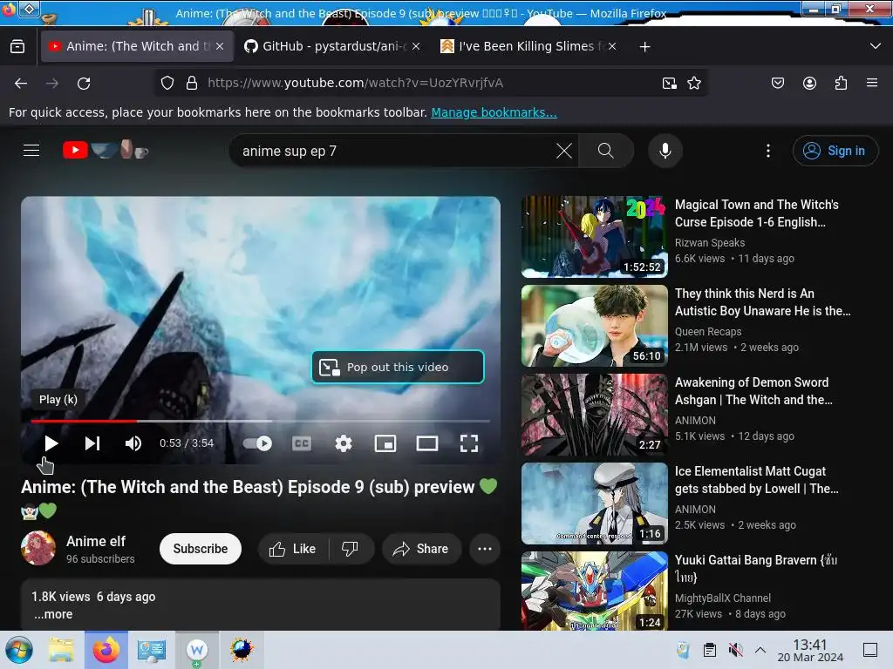
Task: Open the Anime elf channel avatar
Action: point(38,548)
